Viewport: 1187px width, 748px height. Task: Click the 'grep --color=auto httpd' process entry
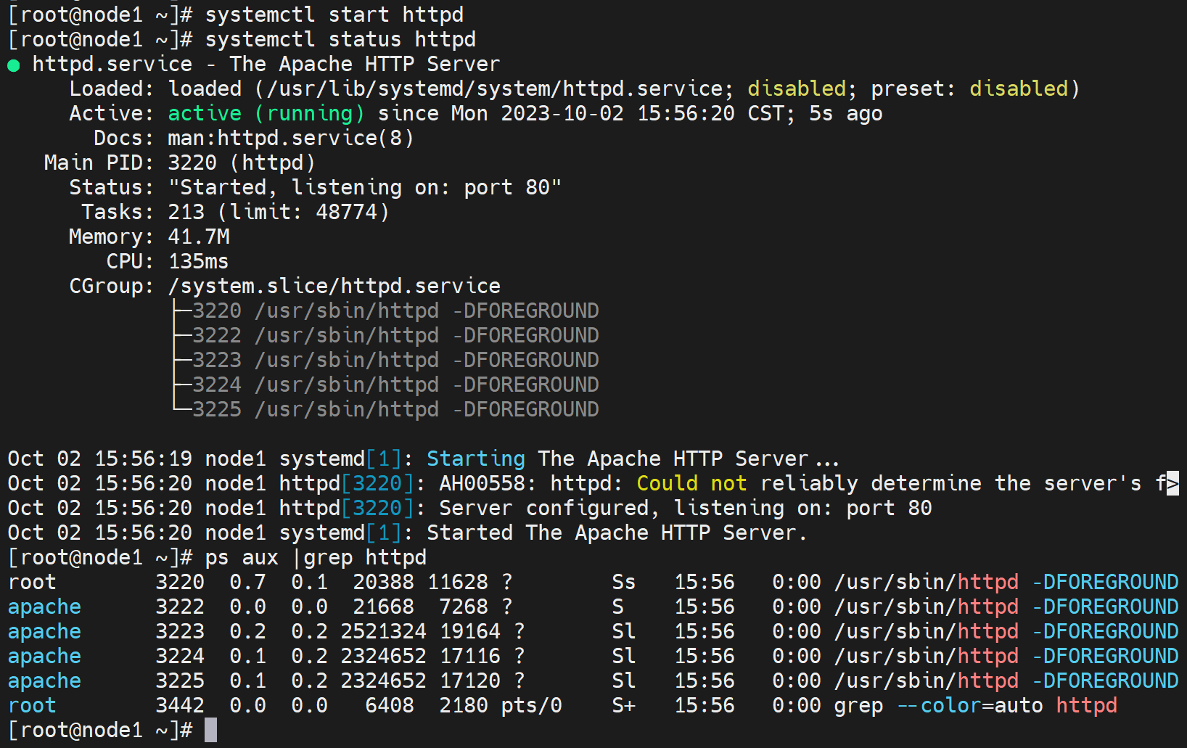click(x=975, y=705)
